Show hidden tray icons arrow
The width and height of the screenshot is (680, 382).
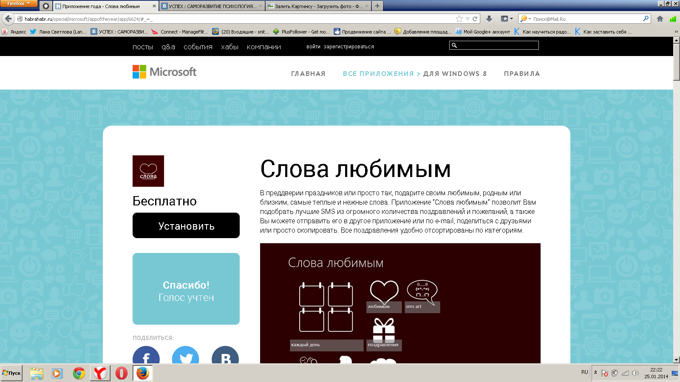[x=595, y=373]
